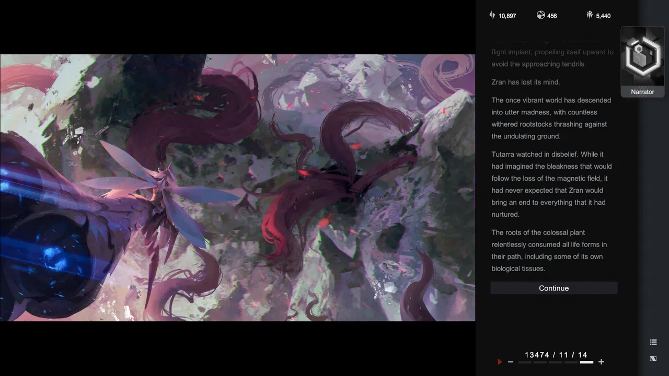Click the population value 5,440
The image size is (669, 376).
pos(603,16)
